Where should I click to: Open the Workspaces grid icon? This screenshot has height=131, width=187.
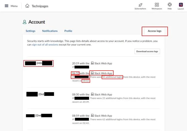tap(157, 5)
